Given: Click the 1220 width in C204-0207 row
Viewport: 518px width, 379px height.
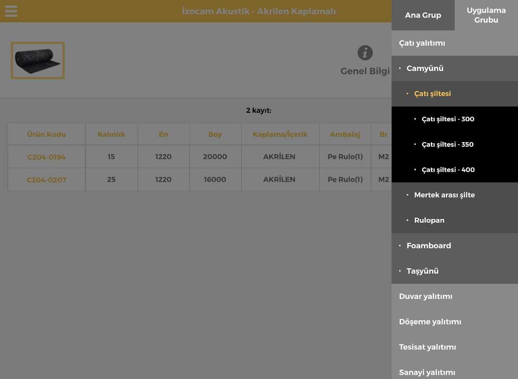Looking at the screenshot, I should [163, 180].
